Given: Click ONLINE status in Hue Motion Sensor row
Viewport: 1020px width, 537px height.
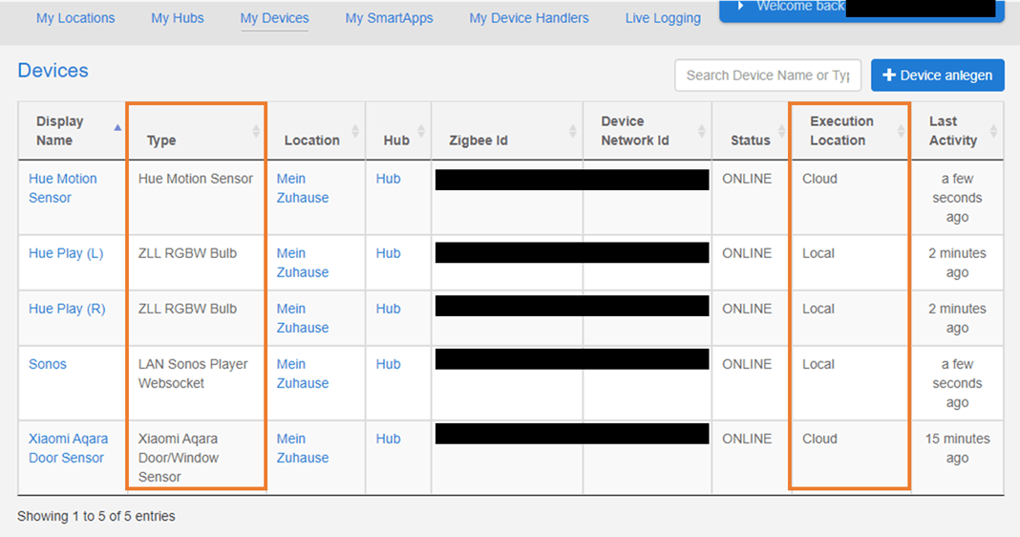Looking at the screenshot, I should [x=747, y=179].
